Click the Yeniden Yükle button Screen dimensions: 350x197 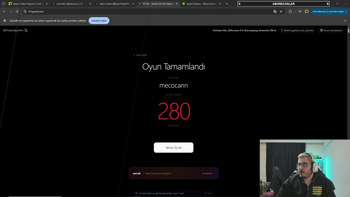click(99, 21)
